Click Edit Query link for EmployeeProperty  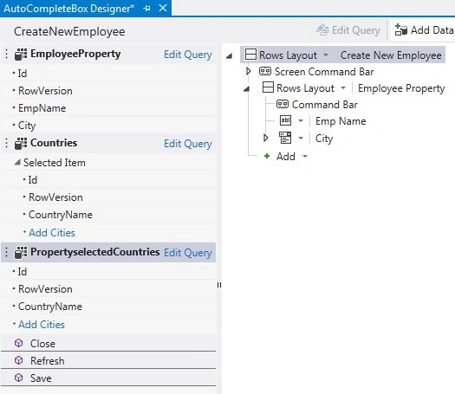pyautogui.click(x=188, y=55)
